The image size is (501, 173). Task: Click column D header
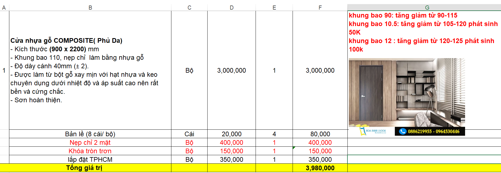pos(231,8)
